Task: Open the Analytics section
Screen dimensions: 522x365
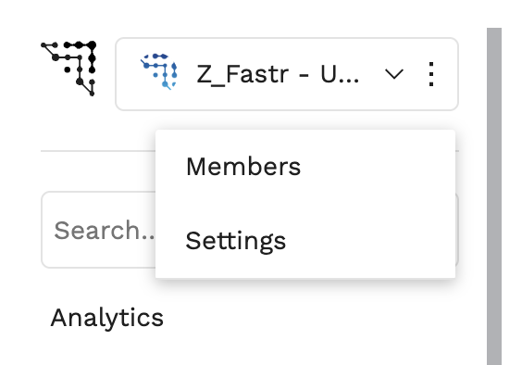Action: pyautogui.click(x=106, y=319)
